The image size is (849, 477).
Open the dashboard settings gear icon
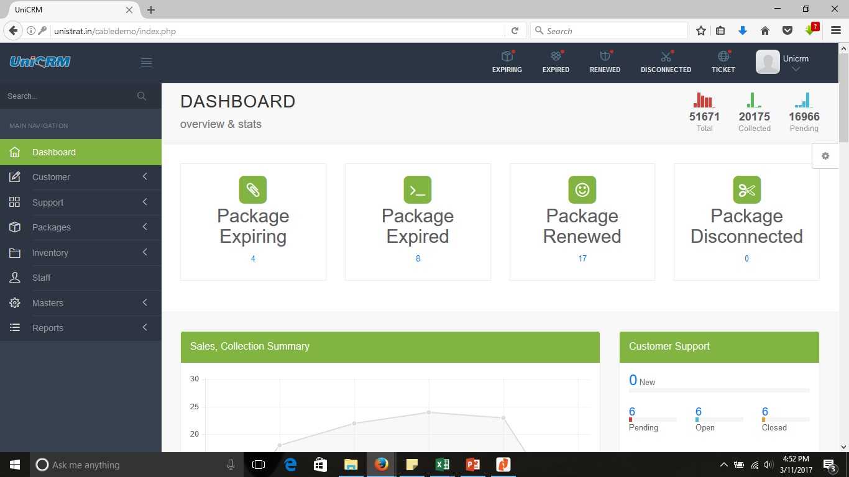825,156
